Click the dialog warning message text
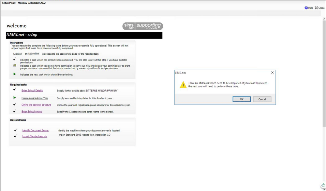 [228, 85]
